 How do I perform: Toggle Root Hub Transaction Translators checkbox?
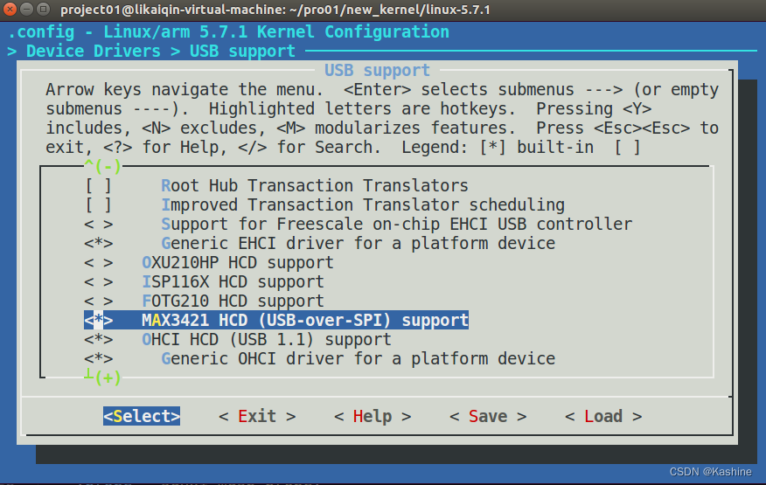98,185
